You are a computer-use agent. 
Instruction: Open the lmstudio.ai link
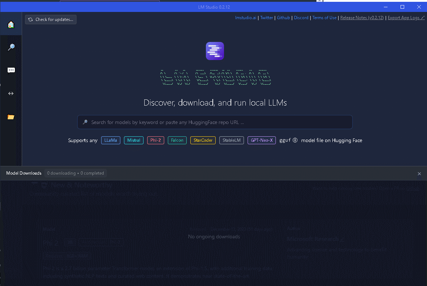[x=246, y=18]
